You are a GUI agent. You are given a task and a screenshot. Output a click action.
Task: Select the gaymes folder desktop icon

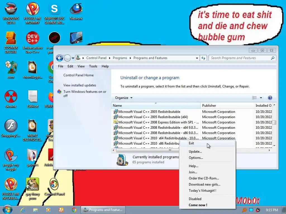coord(32,158)
